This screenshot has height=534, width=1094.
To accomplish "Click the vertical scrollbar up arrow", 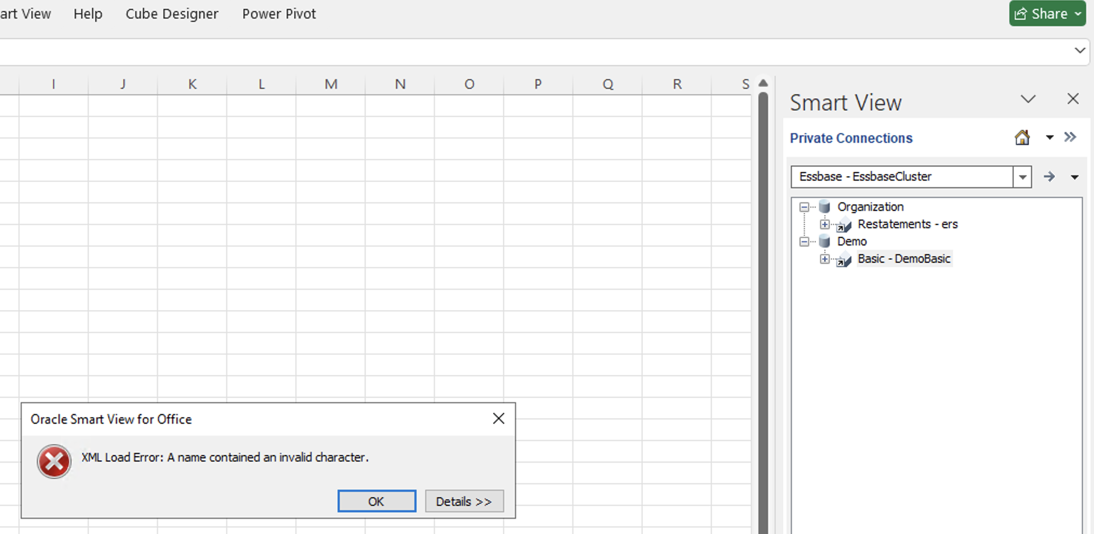I will click(763, 83).
